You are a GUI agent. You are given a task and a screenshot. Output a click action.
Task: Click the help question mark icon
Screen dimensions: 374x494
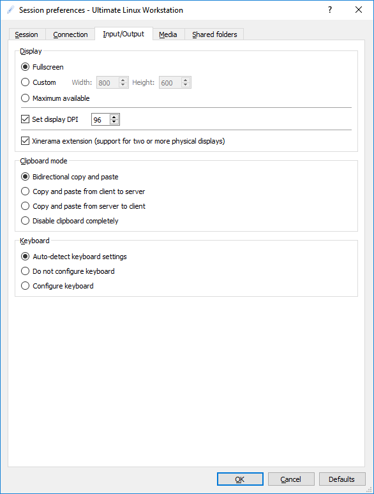pyautogui.click(x=330, y=10)
